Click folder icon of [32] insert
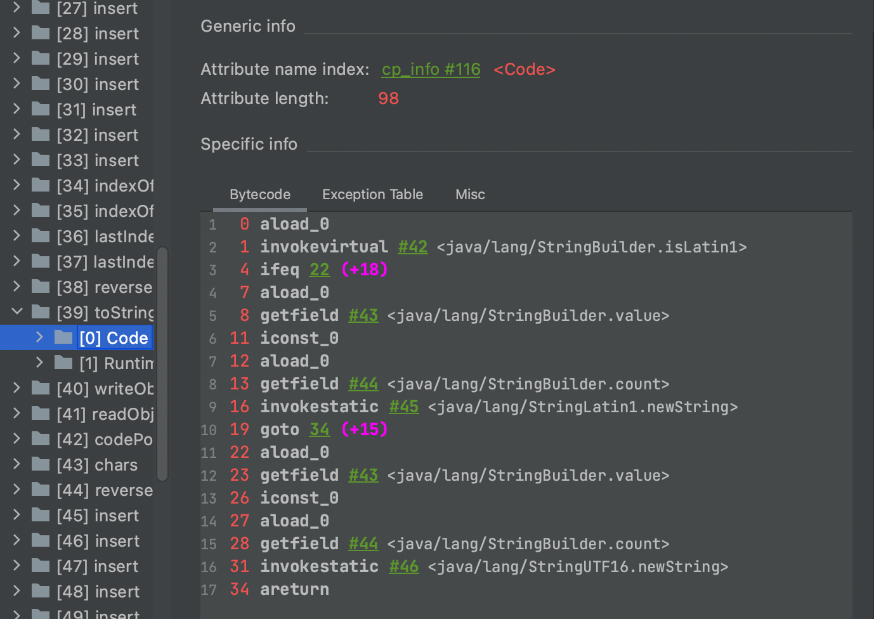The image size is (874, 619). [x=41, y=134]
